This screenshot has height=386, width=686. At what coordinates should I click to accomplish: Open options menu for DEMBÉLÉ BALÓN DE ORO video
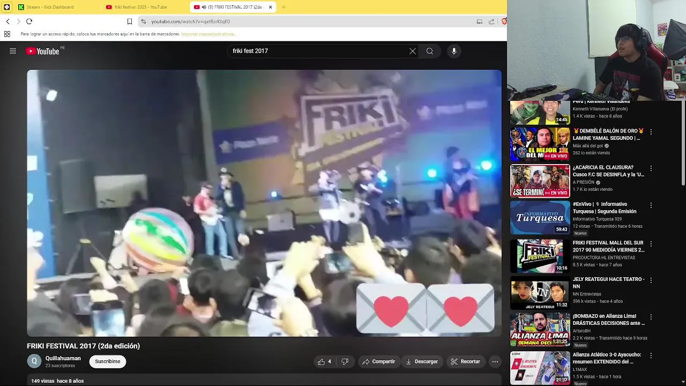pyautogui.click(x=651, y=131)
